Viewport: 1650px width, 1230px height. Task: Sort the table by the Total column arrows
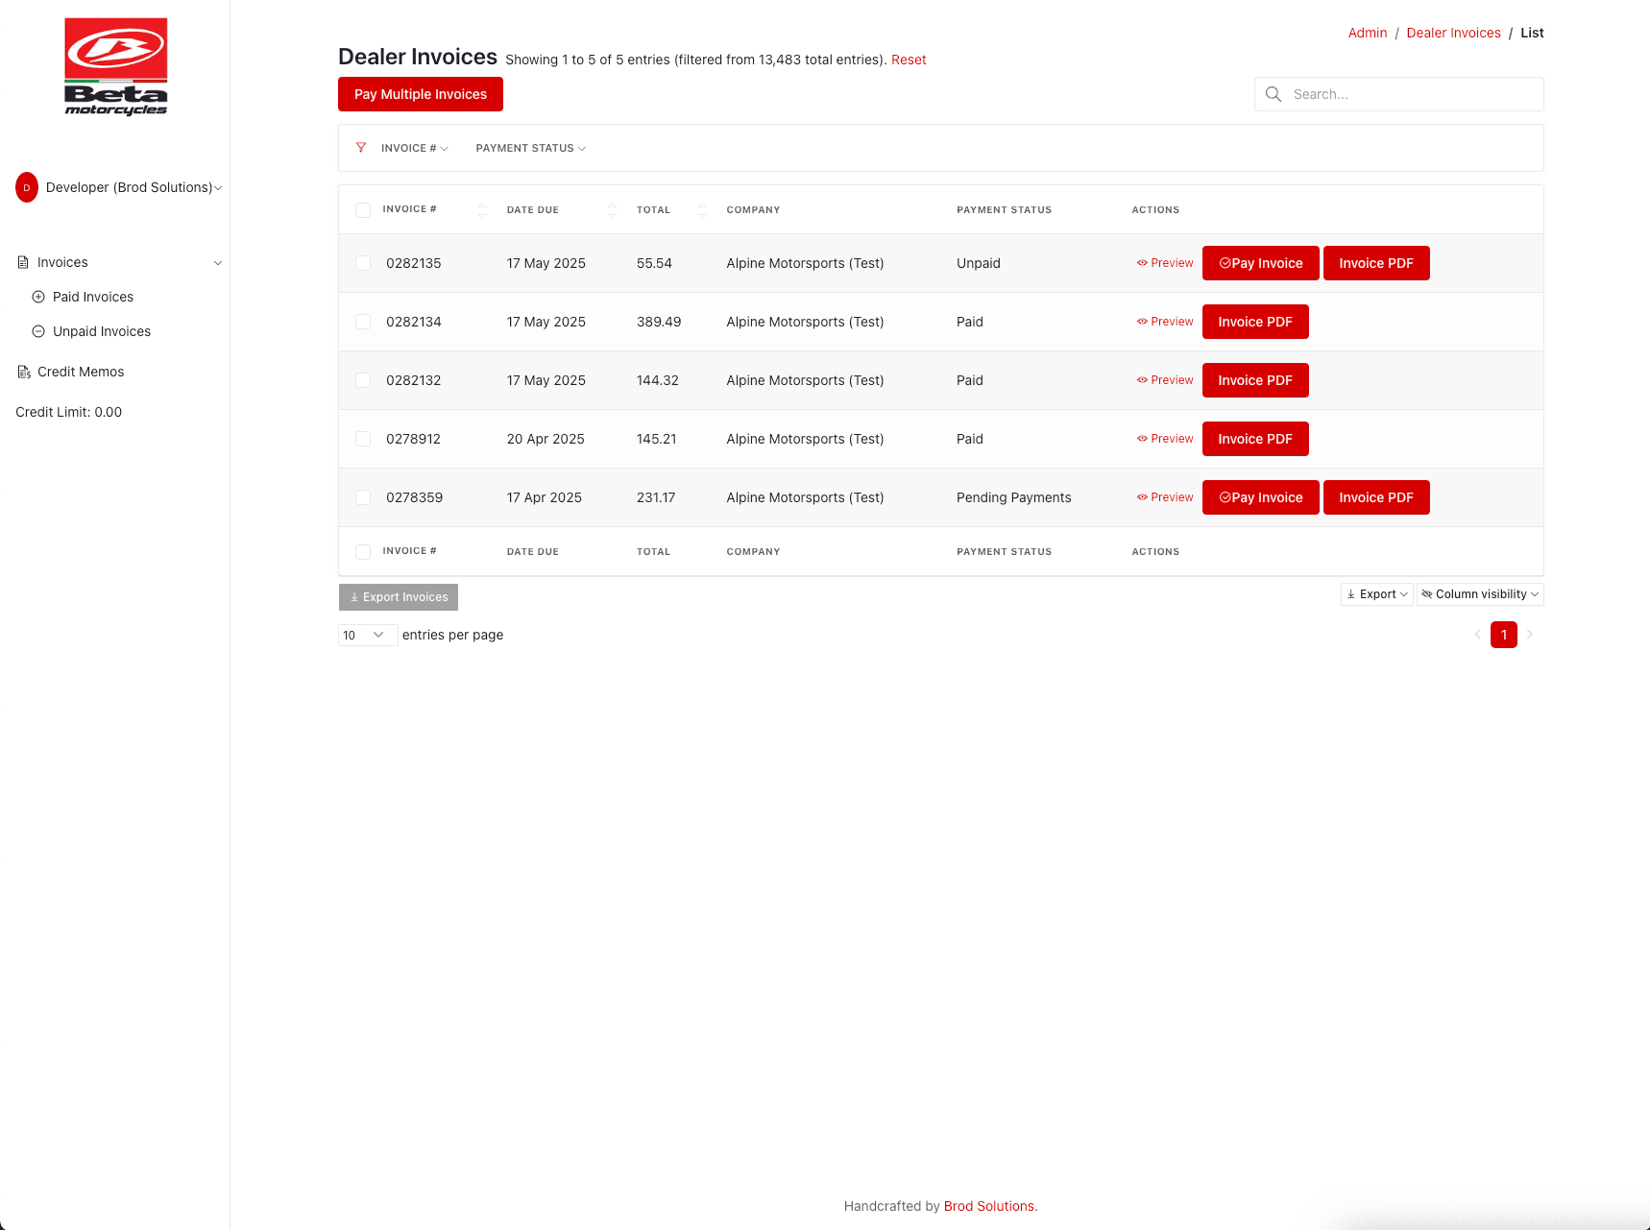coord(702,209)
